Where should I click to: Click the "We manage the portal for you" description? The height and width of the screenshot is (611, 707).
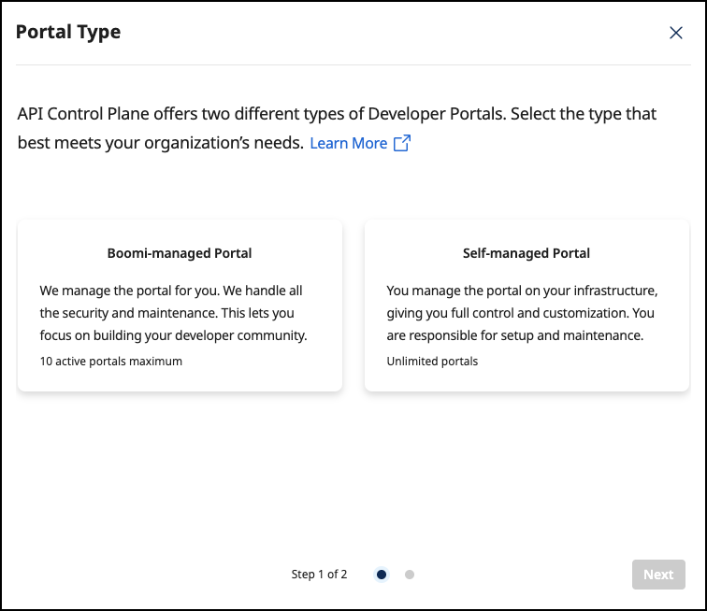coord(171,291)
